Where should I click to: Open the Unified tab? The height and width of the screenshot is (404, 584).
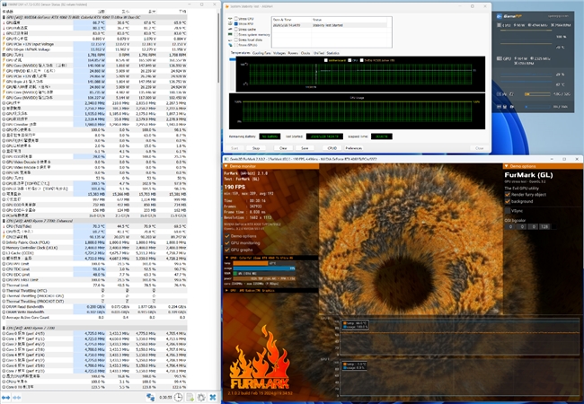pos(319,53)
